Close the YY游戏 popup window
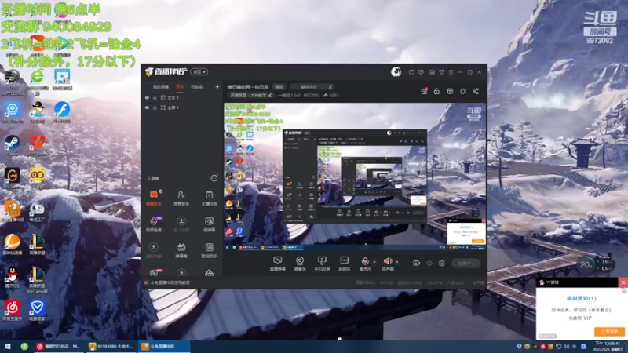 pyautogui.click(x=623, y=282)
